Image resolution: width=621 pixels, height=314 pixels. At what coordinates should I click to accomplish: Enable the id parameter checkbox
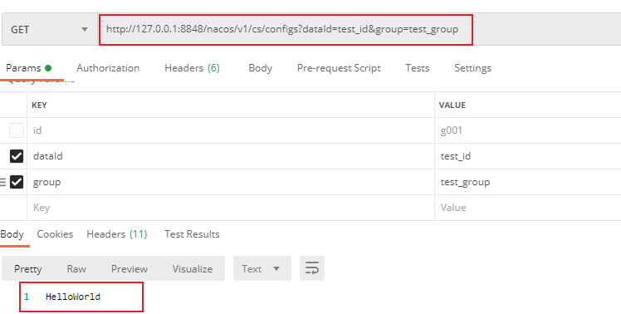[x=17, y=130]
